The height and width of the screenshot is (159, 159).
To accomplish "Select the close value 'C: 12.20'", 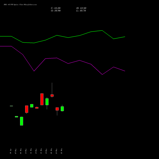I will 56,8.
